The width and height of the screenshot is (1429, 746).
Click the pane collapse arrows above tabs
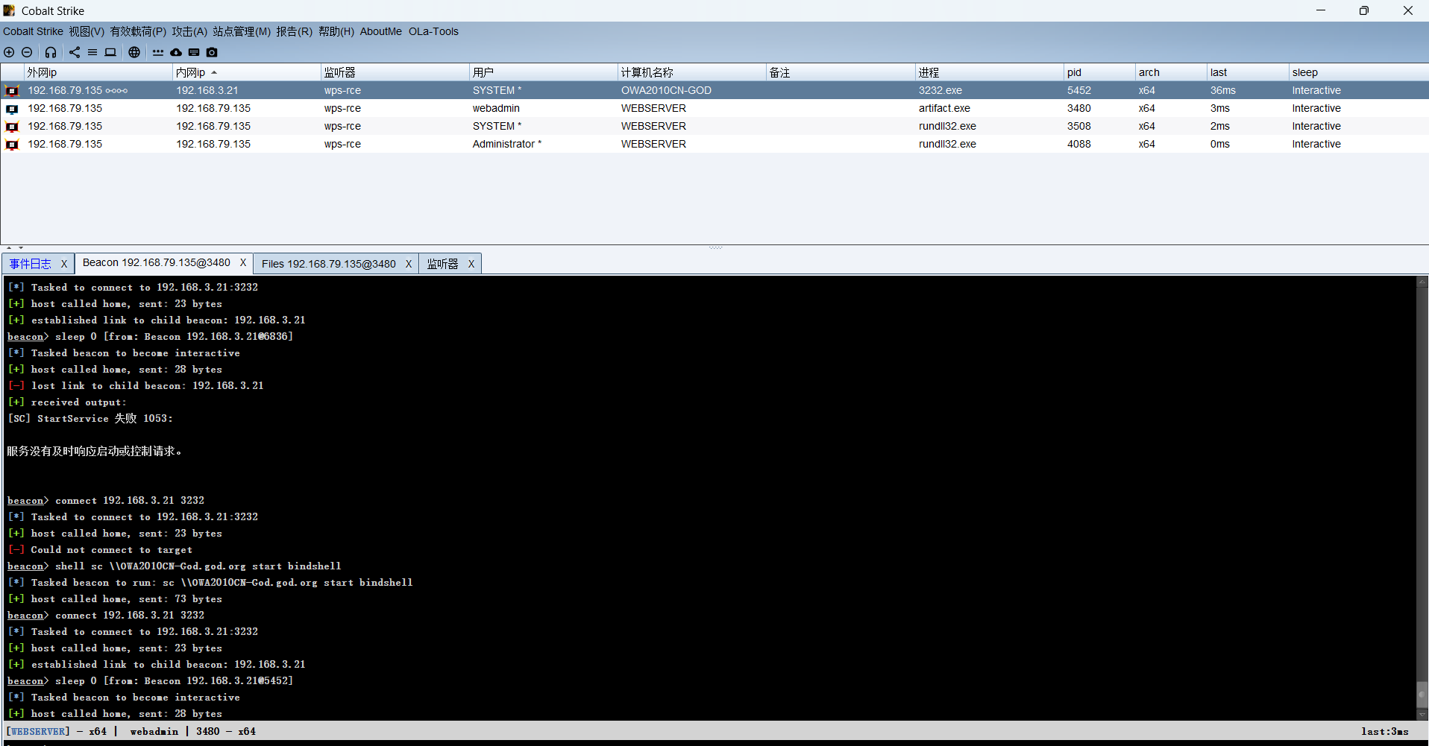(x=15, y=247)
